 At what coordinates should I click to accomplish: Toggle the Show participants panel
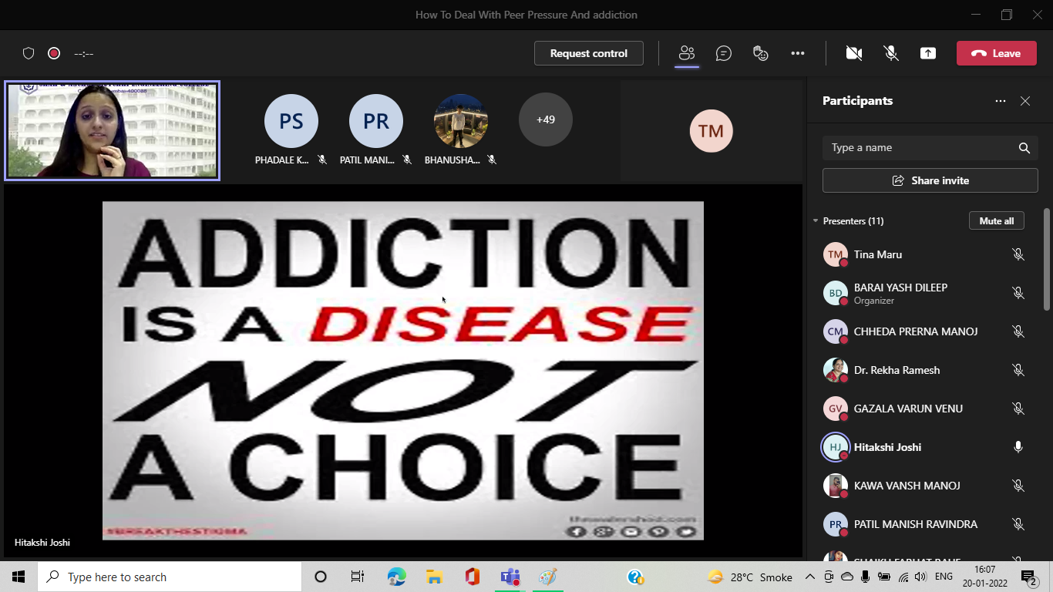pos(686,53)
